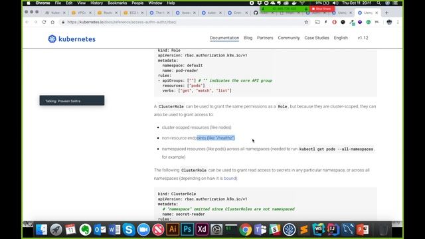This screenshot has height=239, width=425.
Task: Open the Blog nav link
Action: tap(248, 38)
